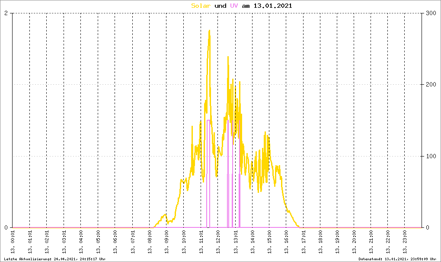441x262 pixels.
Task: Click the '13. 18:00' time axis label
Action: pyautogui.click(x=320, y=242)
